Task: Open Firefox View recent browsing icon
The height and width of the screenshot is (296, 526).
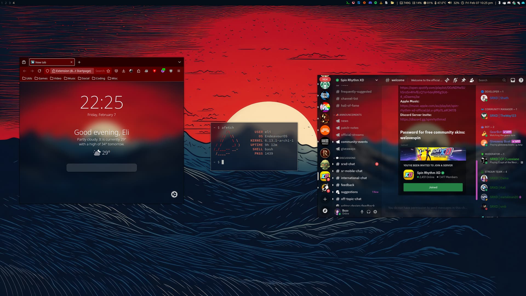Action: [x=24, y=62]
